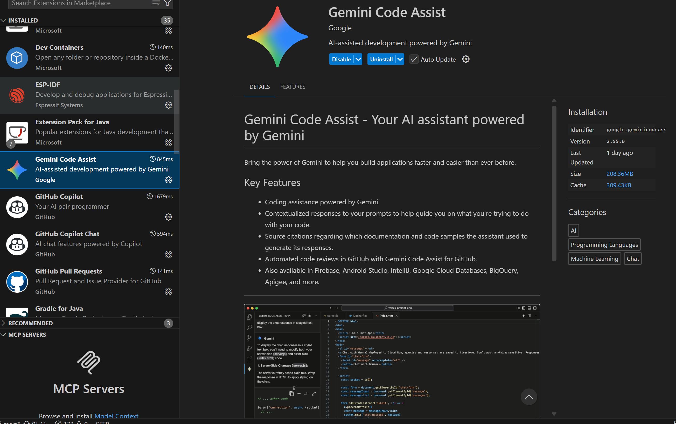The height and width of the screenshot is (424, 676).
Task: Click the scroll-to-top arrow button
Action: (x=529, y=397)
